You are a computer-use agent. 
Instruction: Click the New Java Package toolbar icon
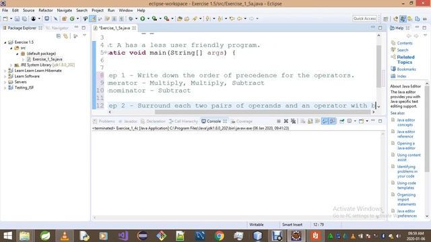65,19
